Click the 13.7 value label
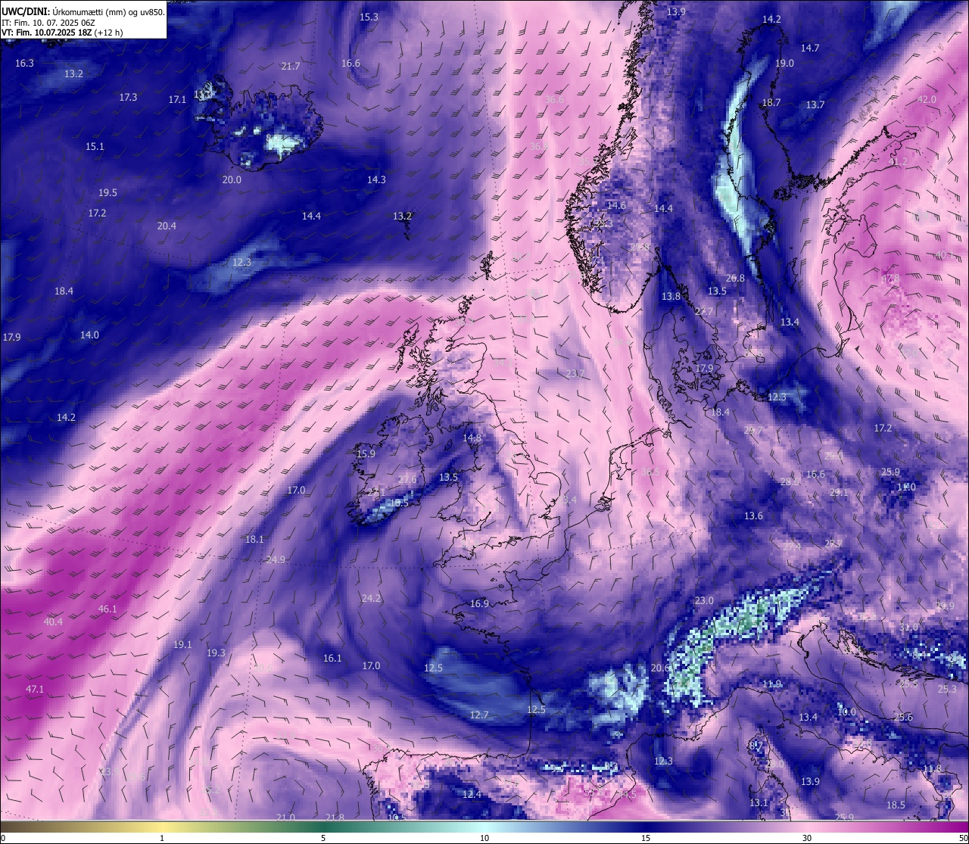Image resolution: width=969 pixels, height=844 pixels. 815,105
